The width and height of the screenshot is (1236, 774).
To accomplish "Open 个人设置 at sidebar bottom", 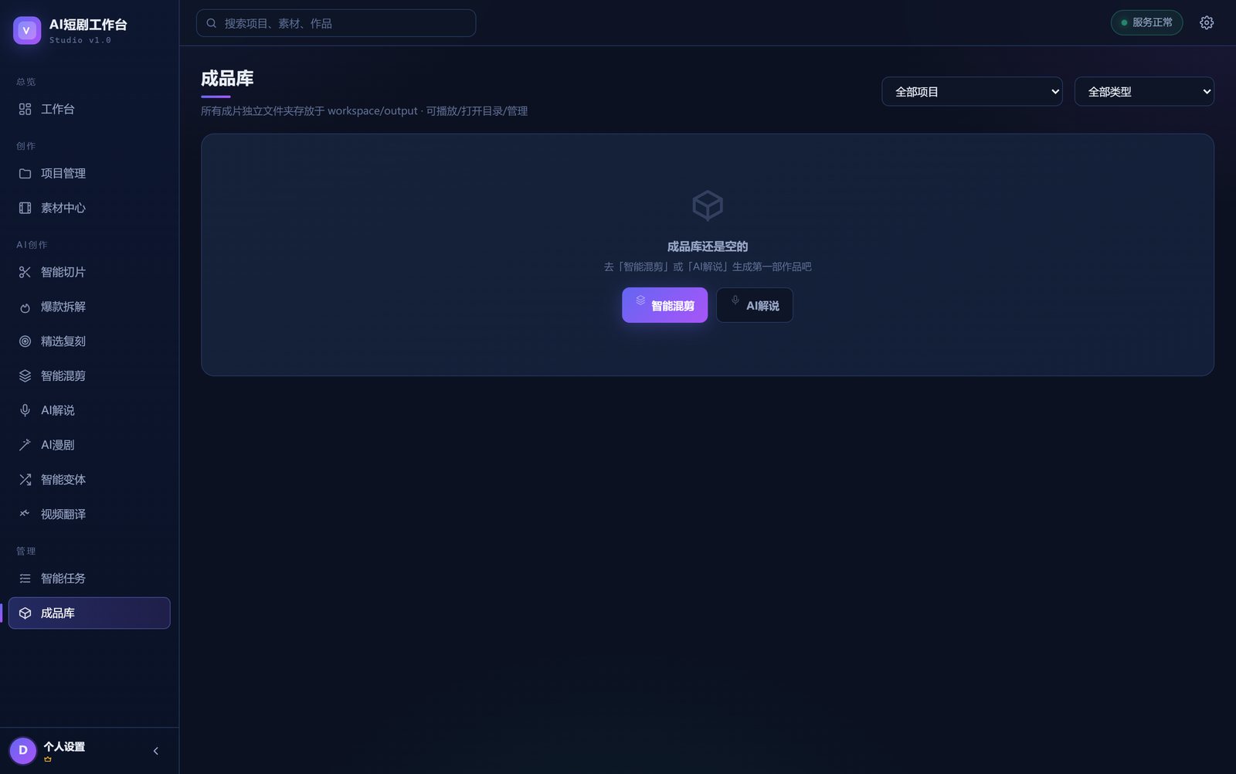I will [64, 747].
